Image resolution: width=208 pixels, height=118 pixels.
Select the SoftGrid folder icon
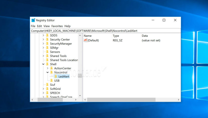pos(47,89)
